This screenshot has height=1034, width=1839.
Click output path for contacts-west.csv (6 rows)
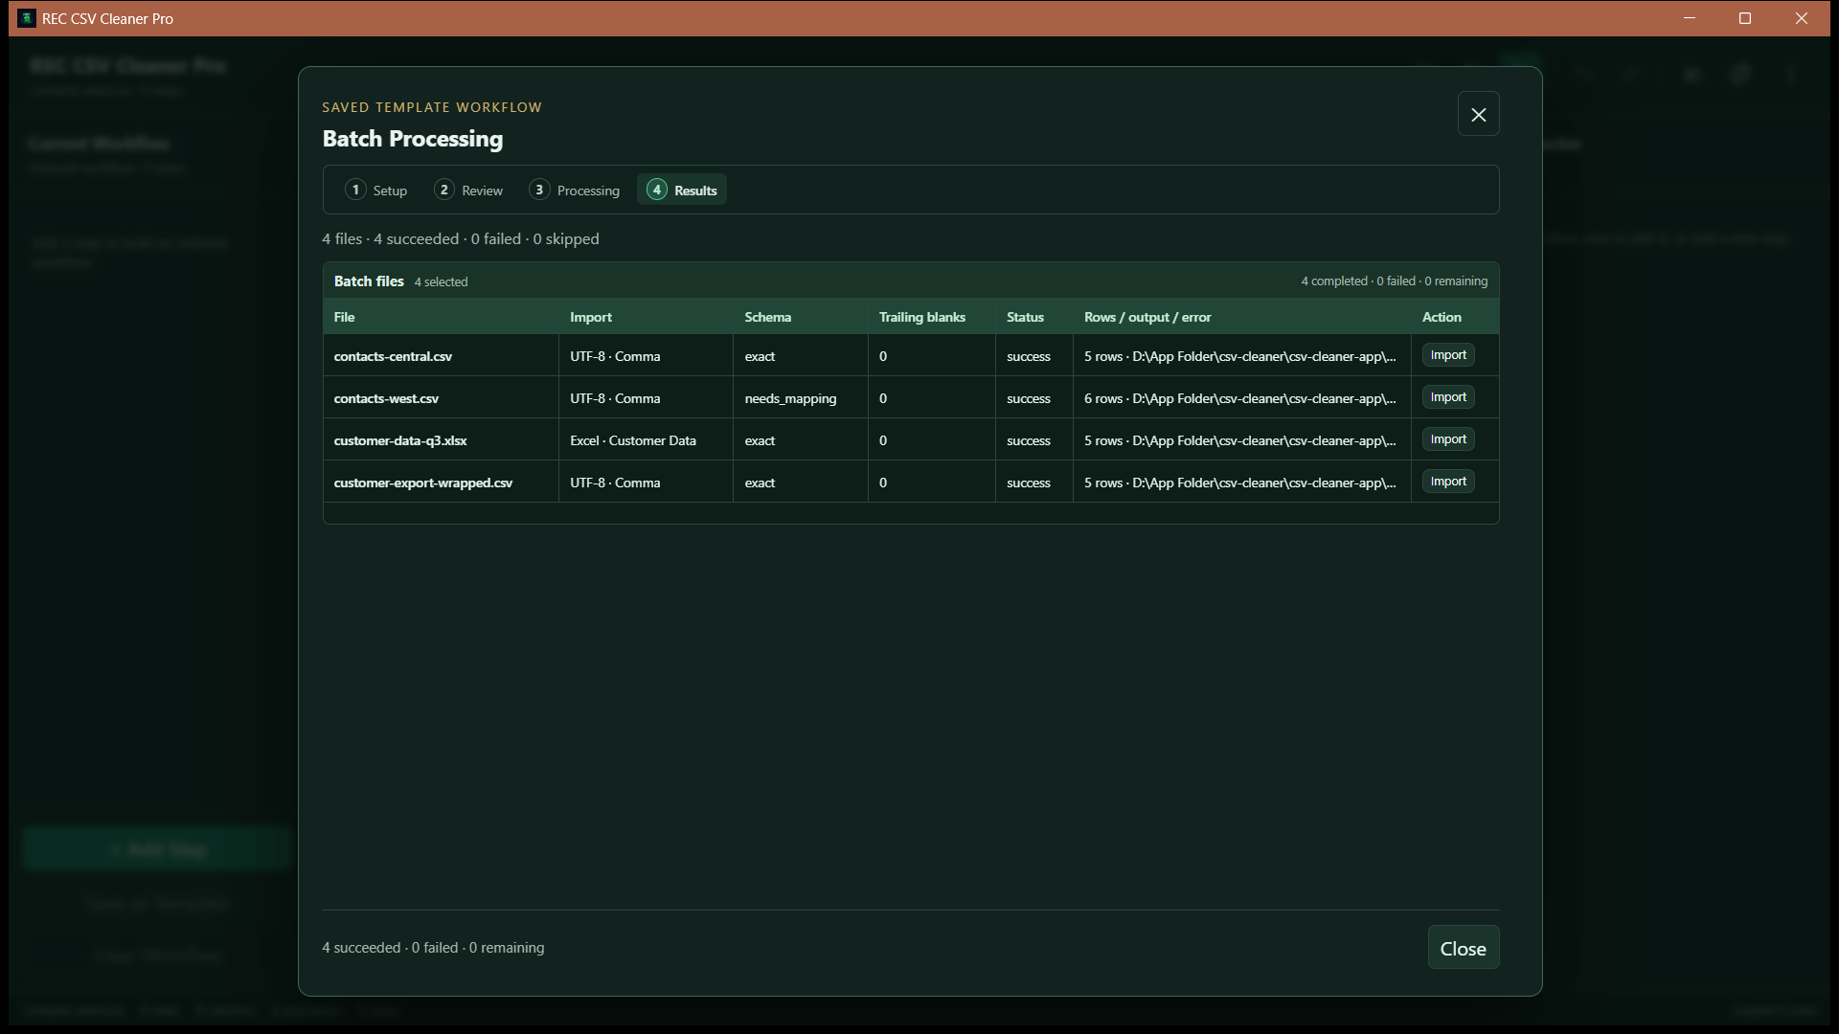(1239, 398)
